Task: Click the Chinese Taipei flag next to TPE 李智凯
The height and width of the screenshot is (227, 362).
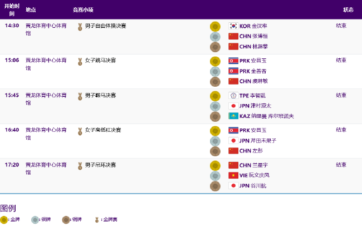Action: point(233,96)
